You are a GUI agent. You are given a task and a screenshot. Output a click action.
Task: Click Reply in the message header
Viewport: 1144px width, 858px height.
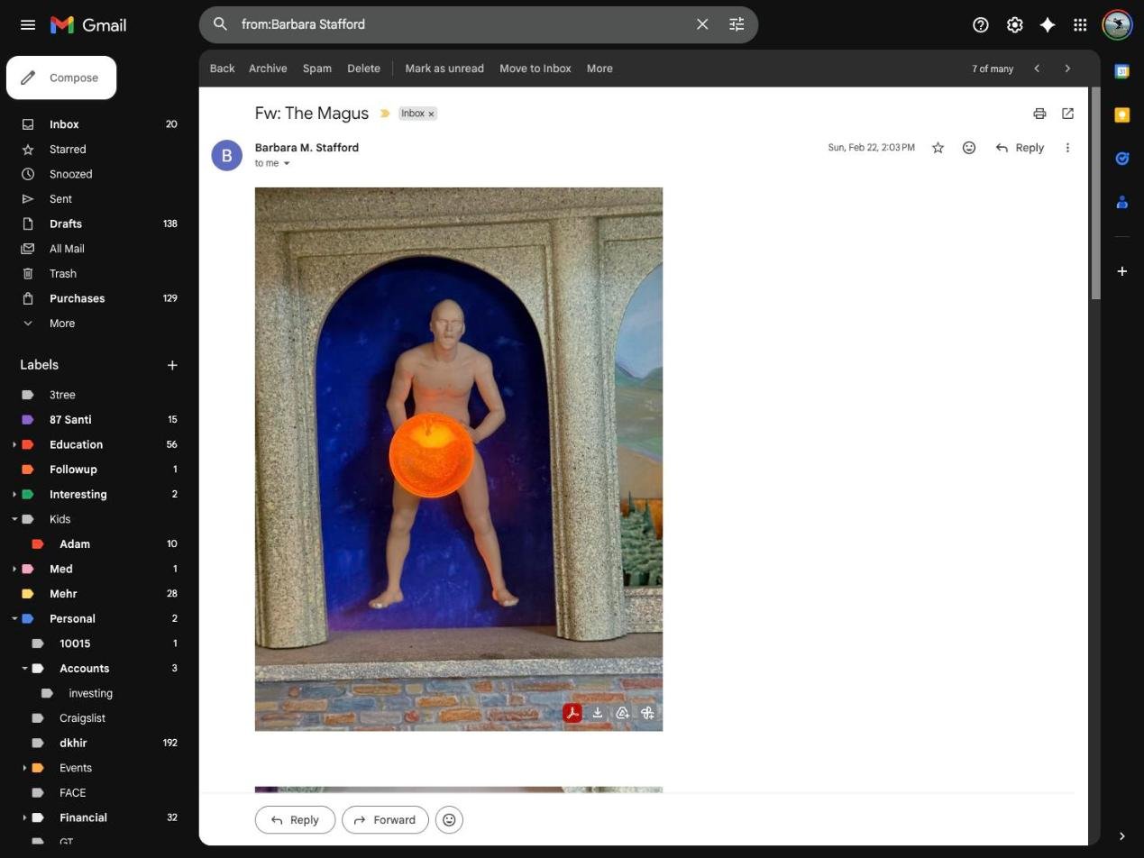point(1020,148)
